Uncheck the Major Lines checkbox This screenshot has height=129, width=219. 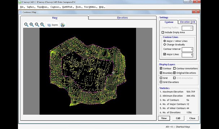(x=165, y=54)
